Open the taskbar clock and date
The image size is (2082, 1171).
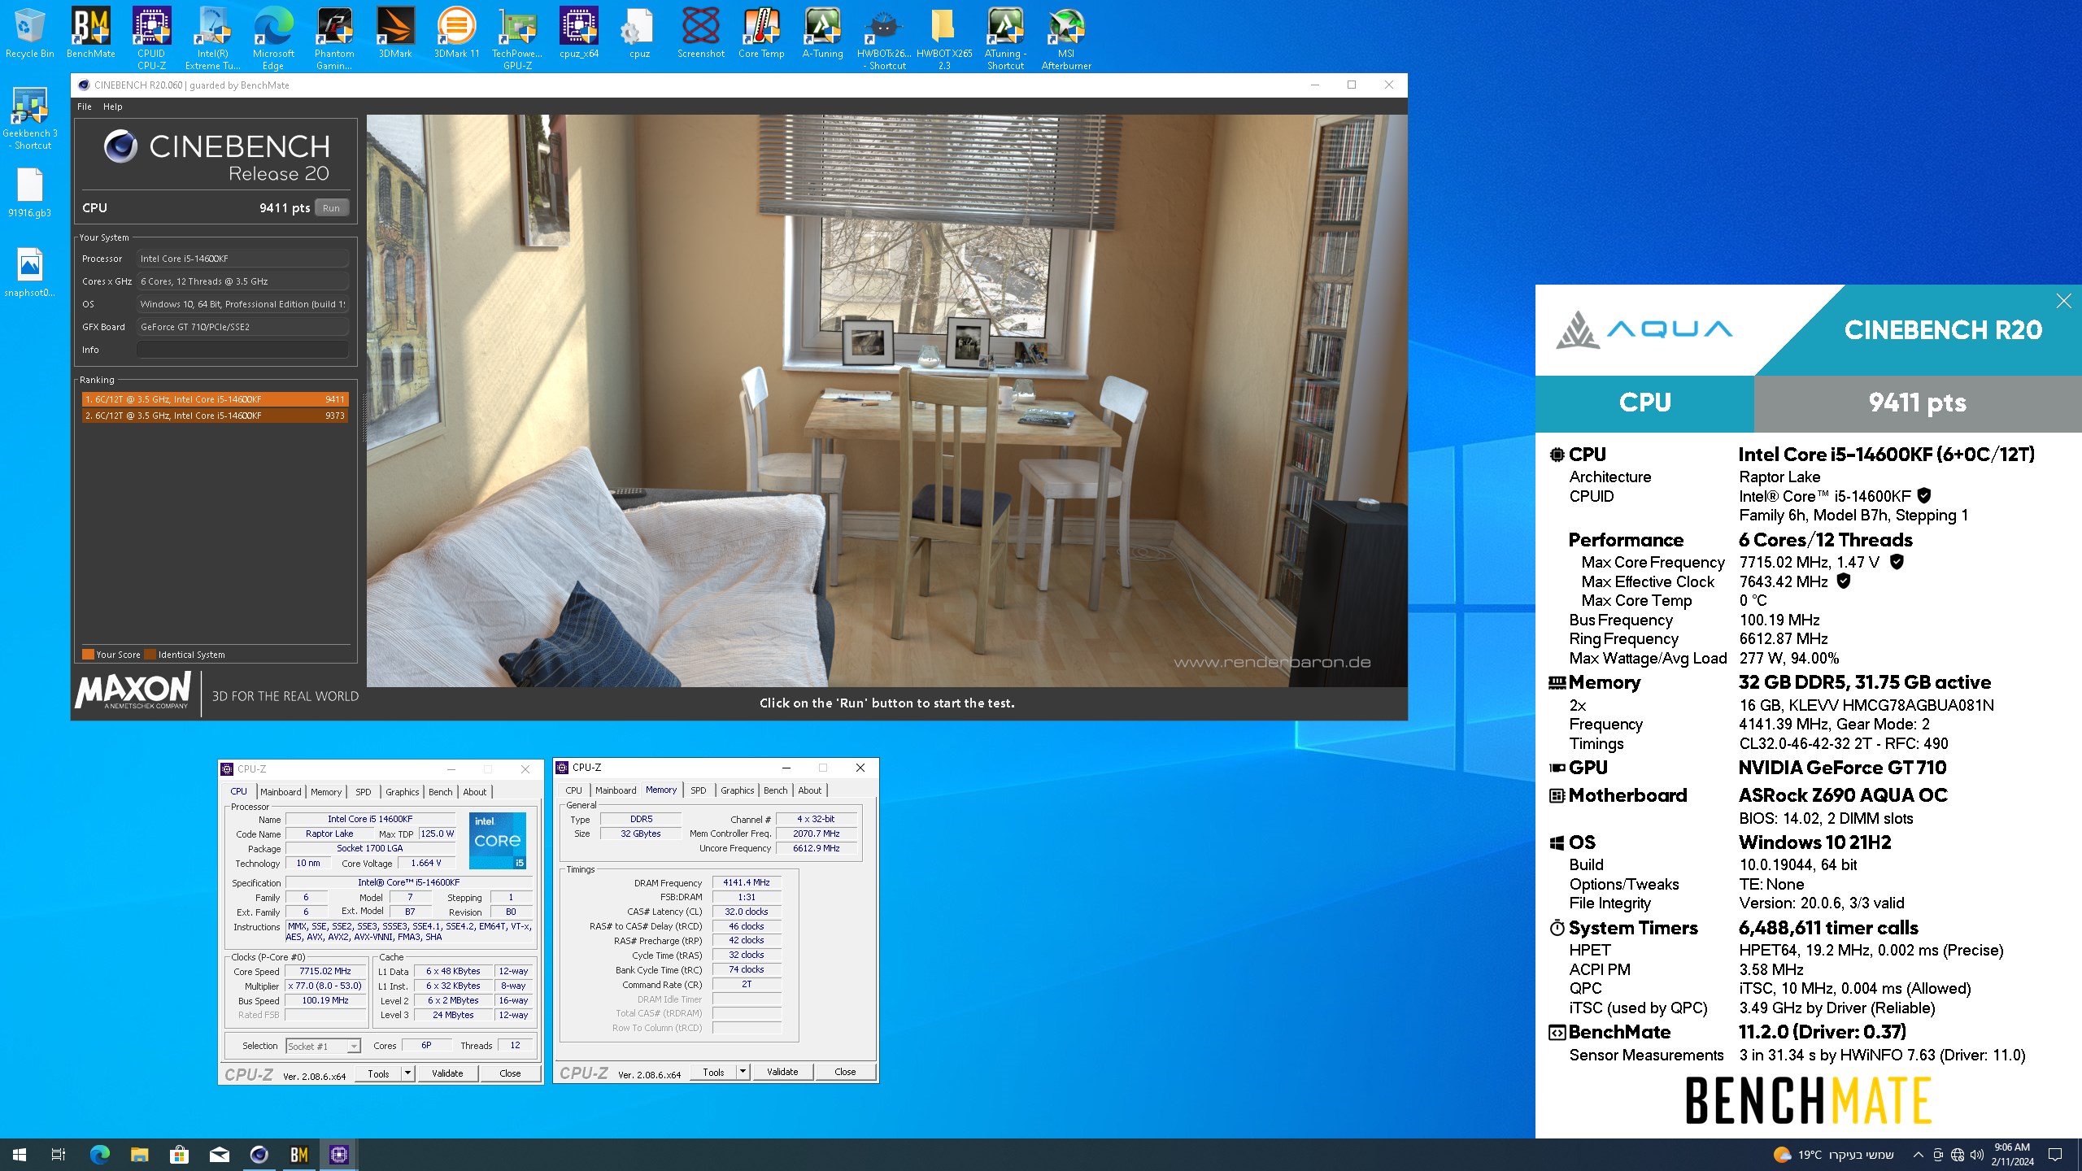pyautogui.click(x=2012, y=1155)
